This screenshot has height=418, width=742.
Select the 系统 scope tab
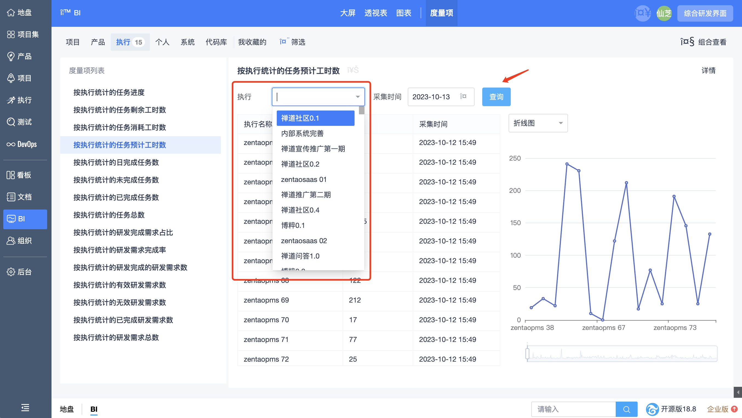tap(187, 42)
